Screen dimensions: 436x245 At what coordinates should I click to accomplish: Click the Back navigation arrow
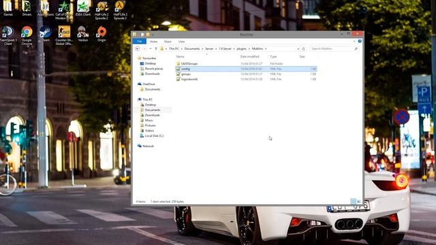(138, 48)
